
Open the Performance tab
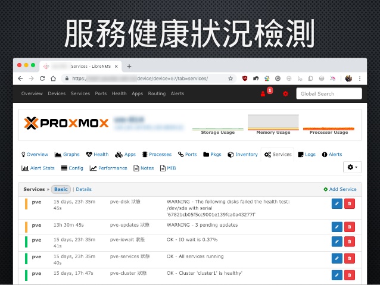(108, 168)
